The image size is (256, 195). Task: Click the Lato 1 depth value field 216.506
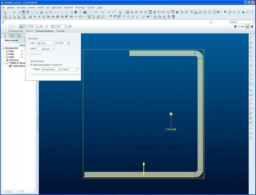click(61, 43)
